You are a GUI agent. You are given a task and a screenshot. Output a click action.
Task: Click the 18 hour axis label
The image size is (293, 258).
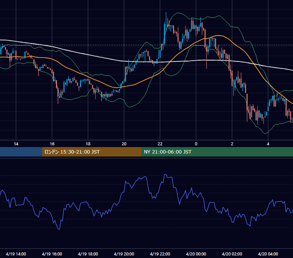point(88,144)
